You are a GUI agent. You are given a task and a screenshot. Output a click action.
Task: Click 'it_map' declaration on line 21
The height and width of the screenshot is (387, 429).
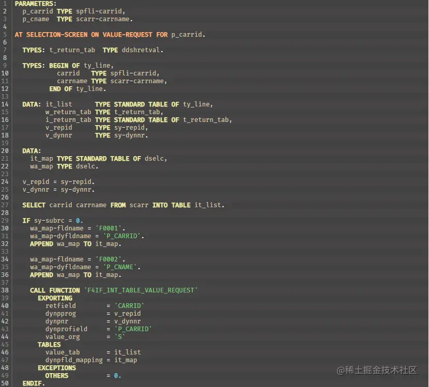[x=41, y=159]
